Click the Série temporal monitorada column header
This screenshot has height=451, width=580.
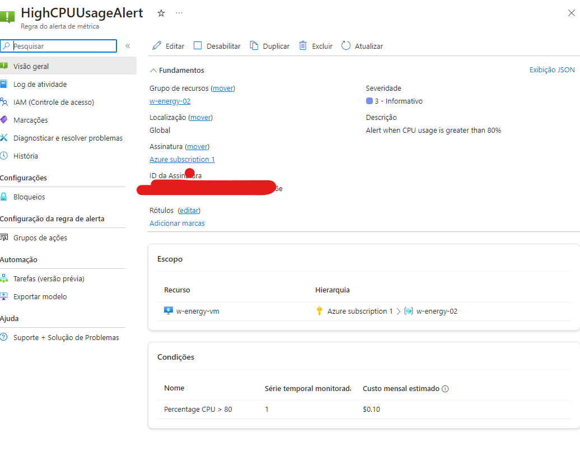(308, 388)
